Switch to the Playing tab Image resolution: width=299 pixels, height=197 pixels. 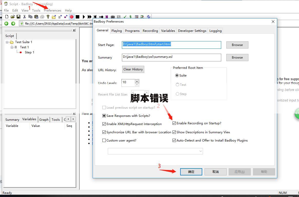pyautogui.click(x=117, y=31)
